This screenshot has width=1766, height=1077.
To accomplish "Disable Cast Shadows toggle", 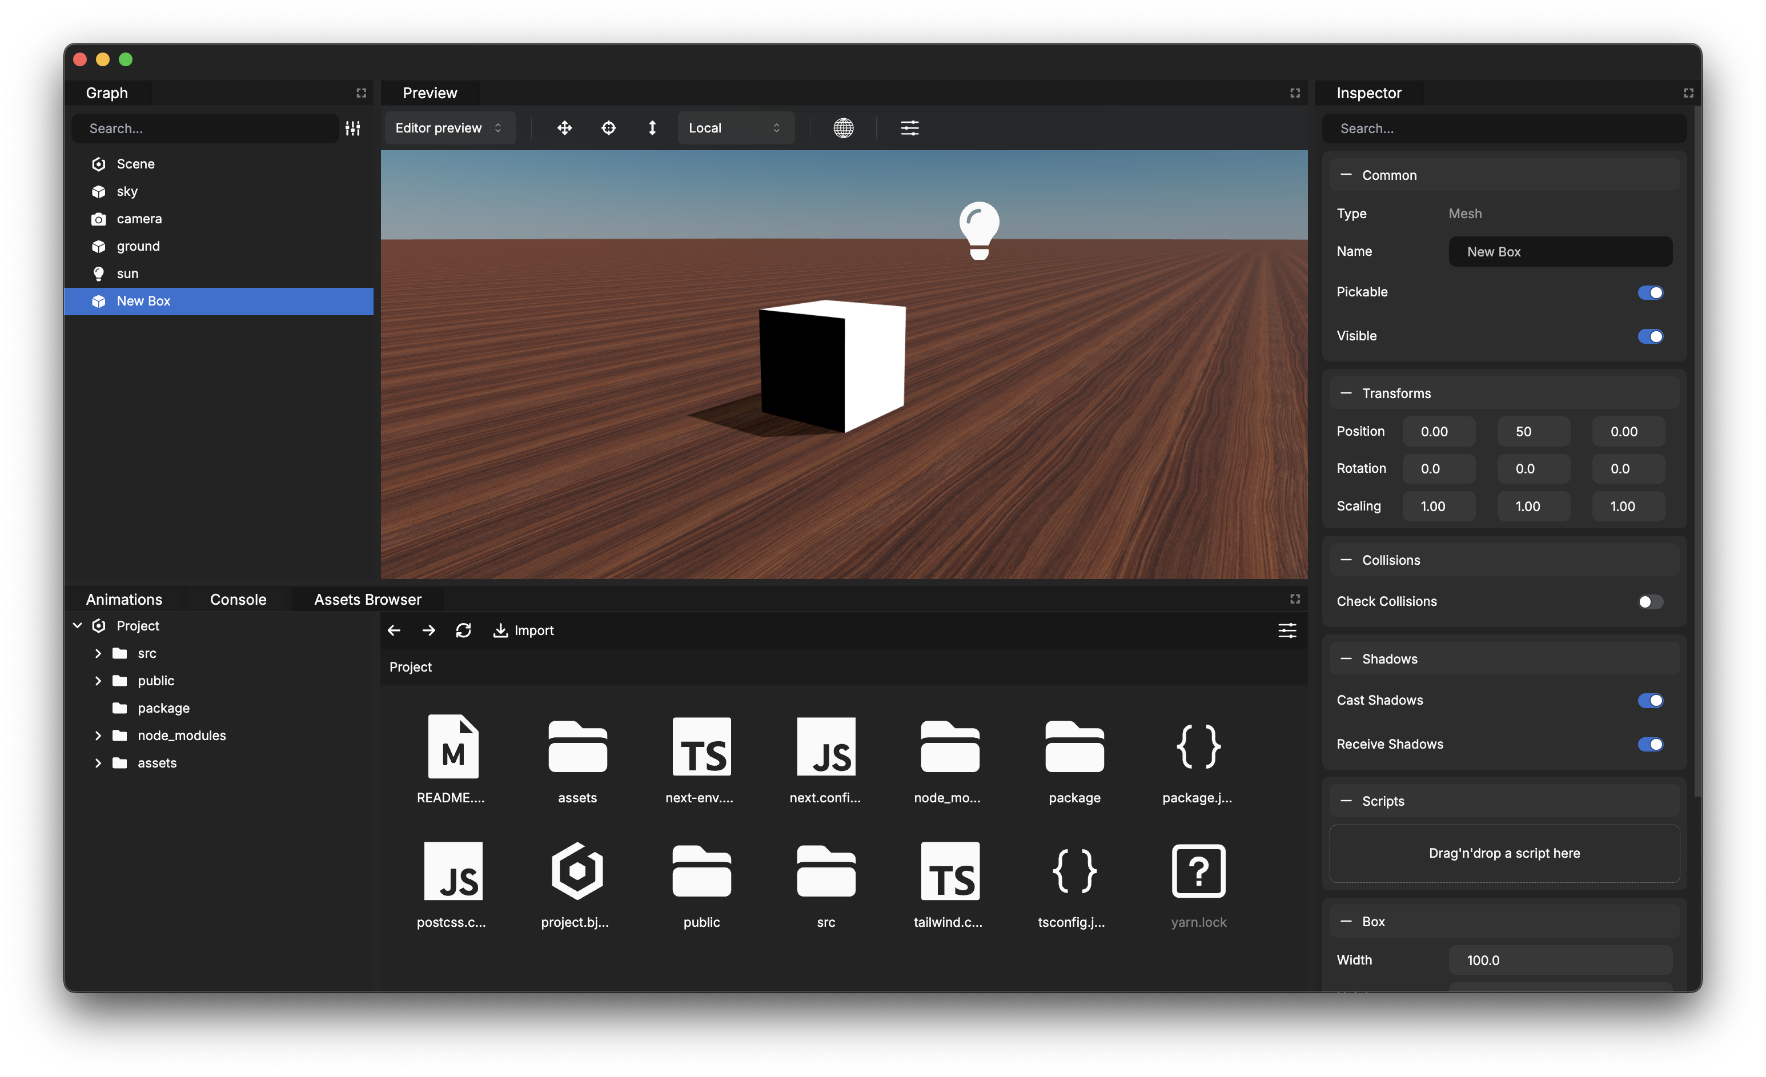I will (1650, 701).
